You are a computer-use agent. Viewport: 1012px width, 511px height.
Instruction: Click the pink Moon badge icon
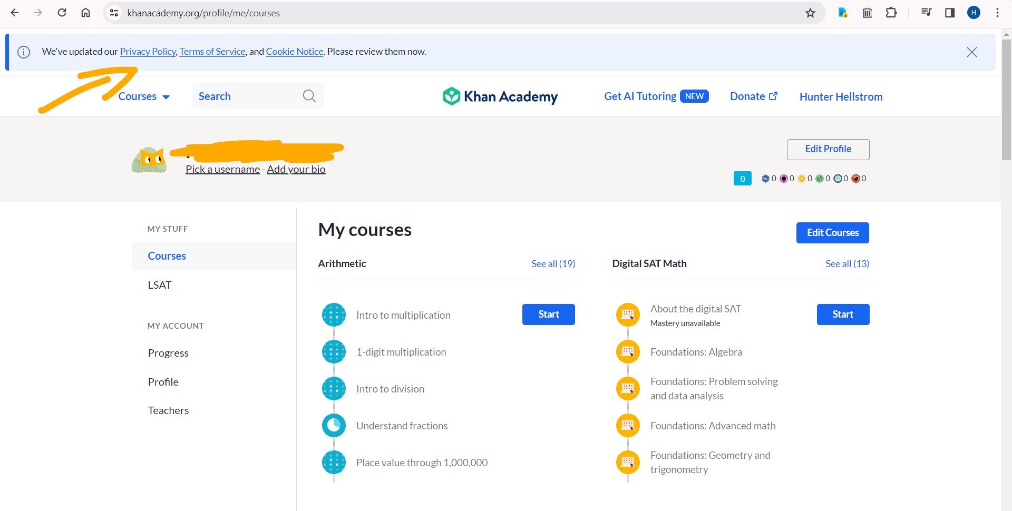tap(784, 179)
